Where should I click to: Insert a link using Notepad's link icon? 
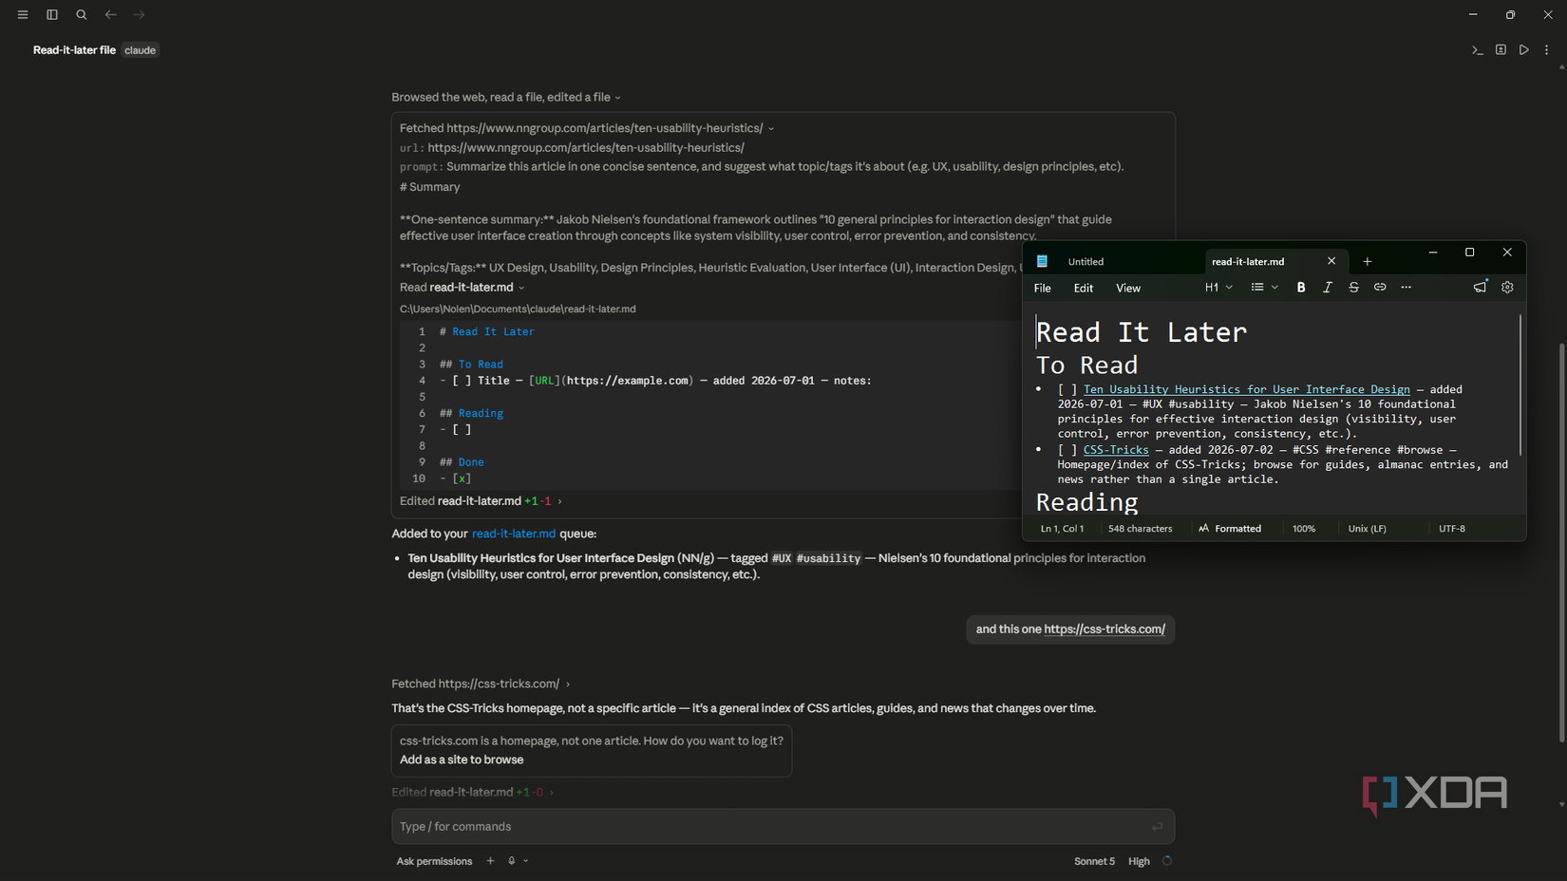click(1380, 288)
